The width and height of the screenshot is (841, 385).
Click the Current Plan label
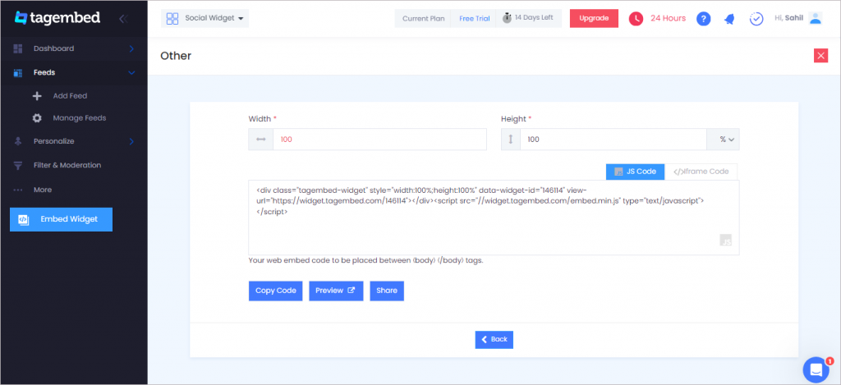pyautogui.click(x=423, y=18)
